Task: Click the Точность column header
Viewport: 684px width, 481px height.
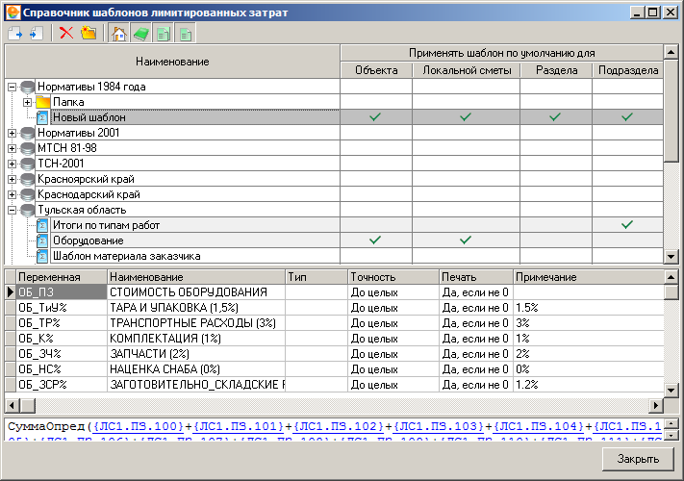Action: (x=393, y=277)
